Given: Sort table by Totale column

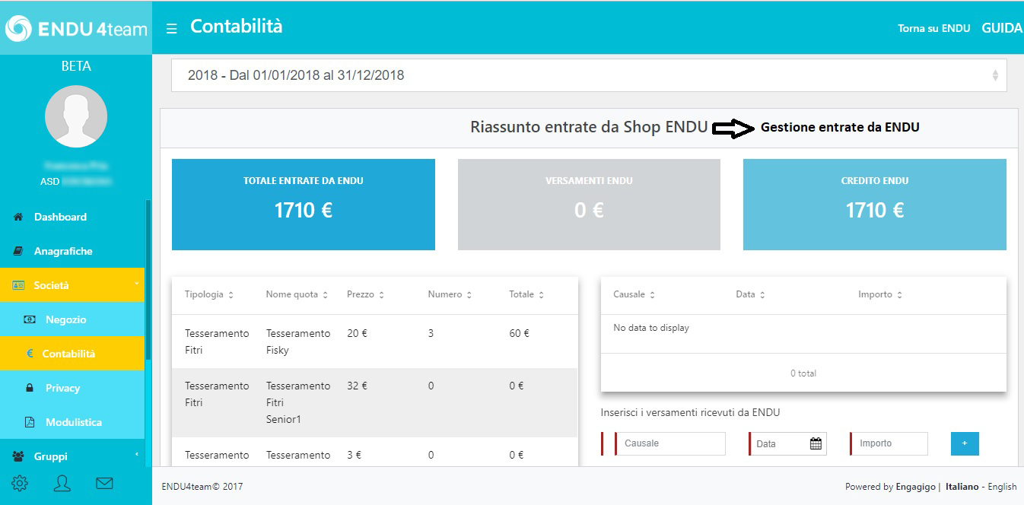Looking at the screenshot, I should click(x=527, y=294).
